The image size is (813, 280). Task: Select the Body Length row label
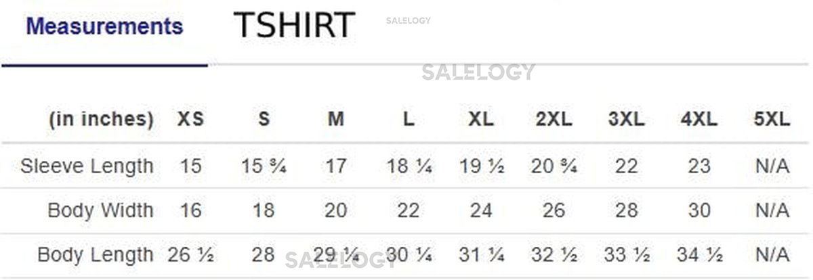pos(95,255)
